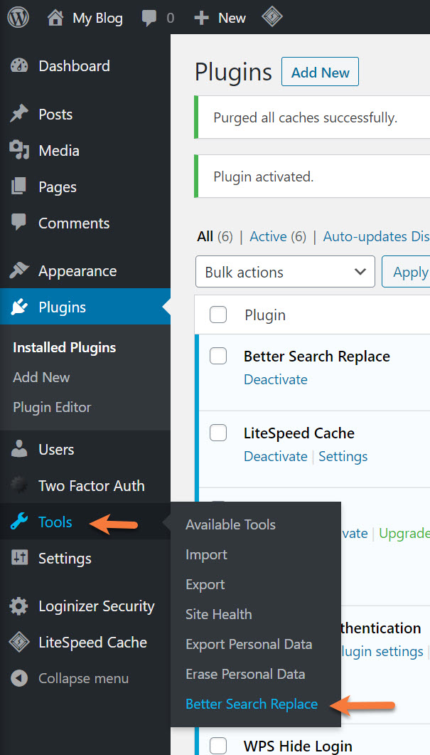The width and height of the screenshot is (430, 755).
Task: Click the Loginizer Security gear icon
Action: [x=19, y=606]
